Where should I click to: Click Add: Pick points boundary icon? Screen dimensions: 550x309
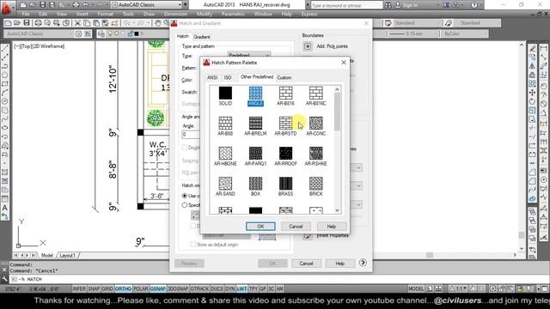[308, 46]
